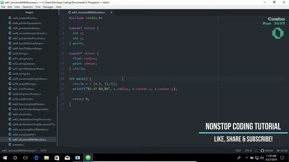Open ex49_funcThtReturnArray.c file
The width and height of the screenshot is (289, 162).
click(28, 49)
